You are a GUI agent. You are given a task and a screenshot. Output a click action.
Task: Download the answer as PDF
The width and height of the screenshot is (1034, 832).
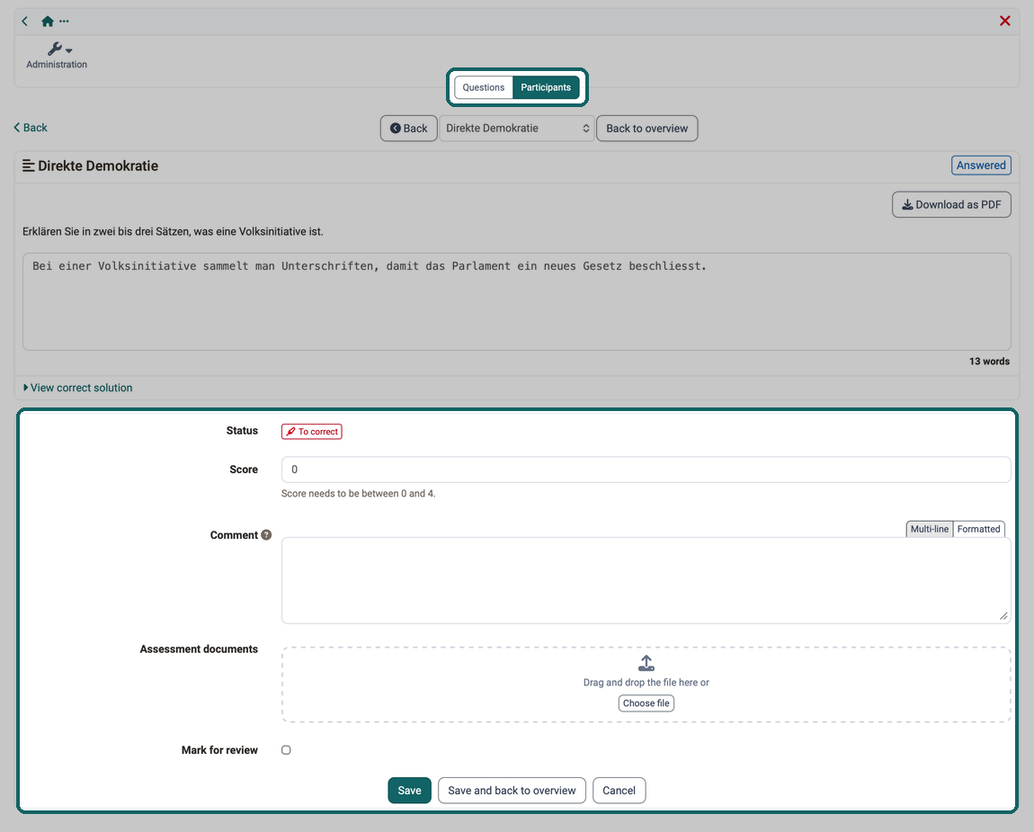[951, 204]
